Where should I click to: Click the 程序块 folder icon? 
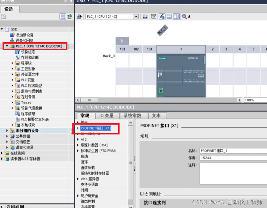click(x=18, y=63)
